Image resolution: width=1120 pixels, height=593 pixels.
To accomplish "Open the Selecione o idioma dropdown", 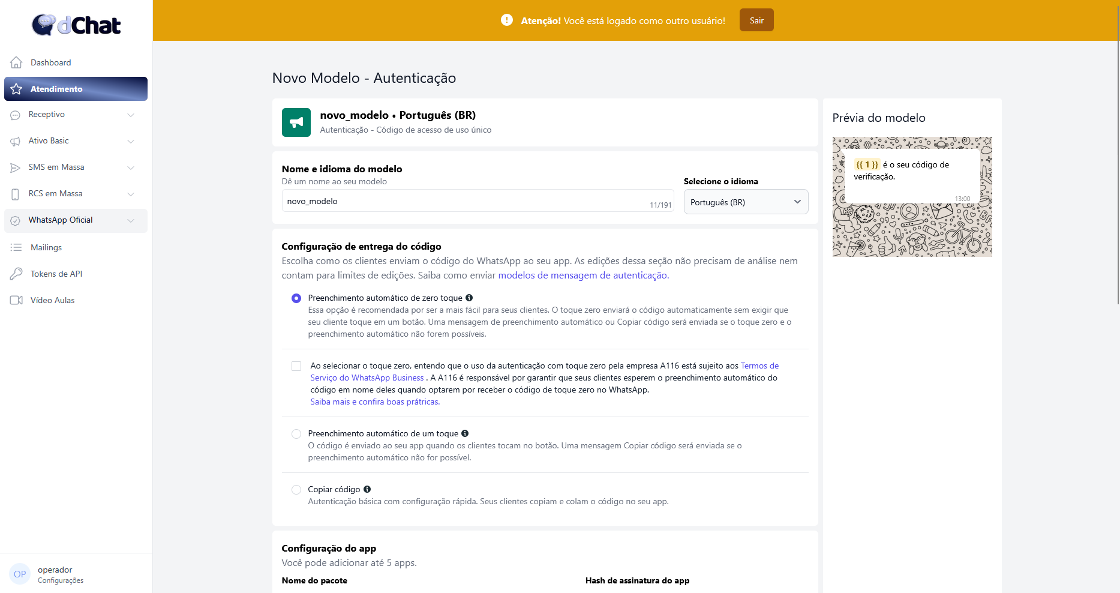I will click(x=746, y=202).
